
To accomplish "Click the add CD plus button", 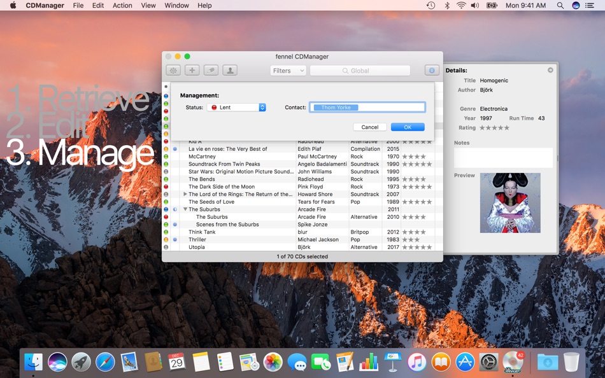I will (192, 71).
